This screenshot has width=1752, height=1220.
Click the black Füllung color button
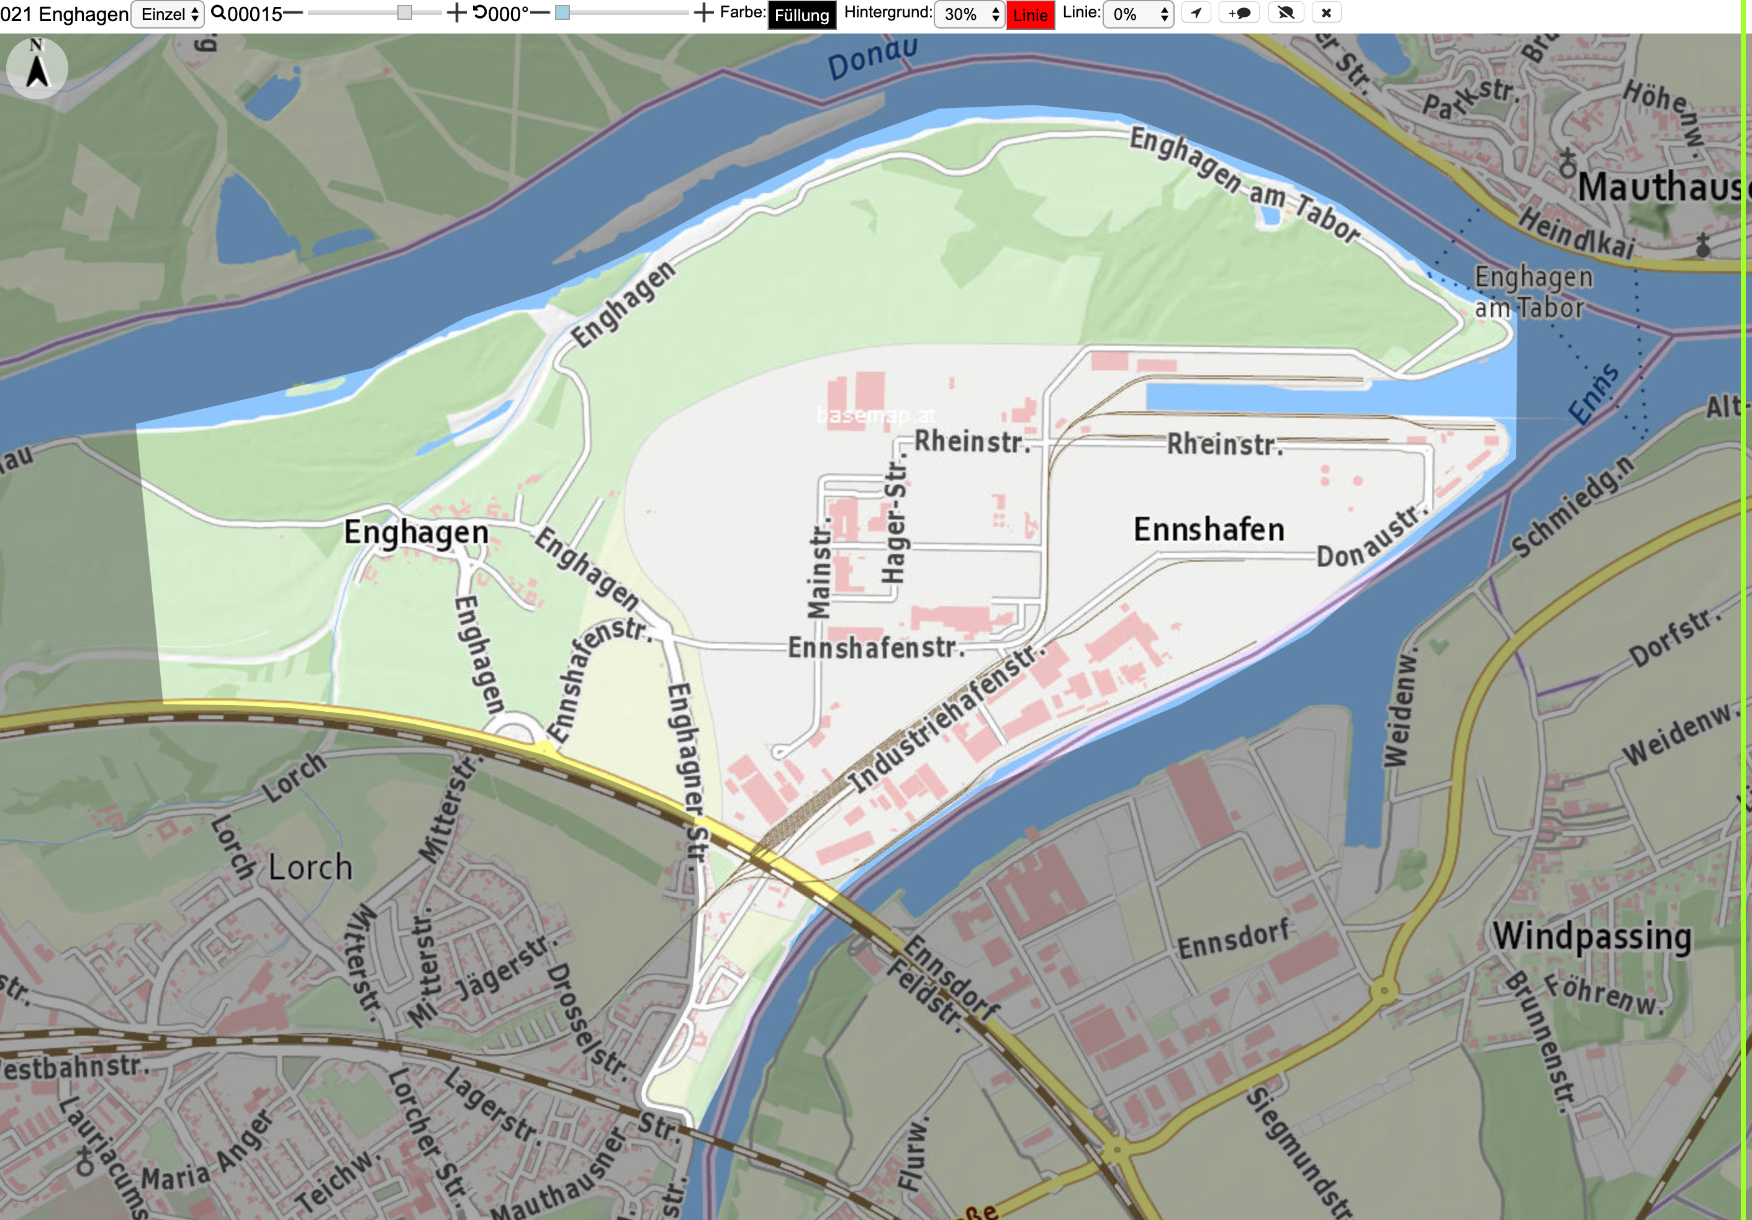[x=802, y=16]
